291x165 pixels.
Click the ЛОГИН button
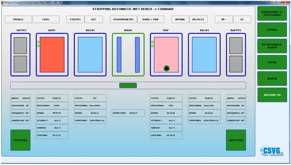click(x=272, y=62)
